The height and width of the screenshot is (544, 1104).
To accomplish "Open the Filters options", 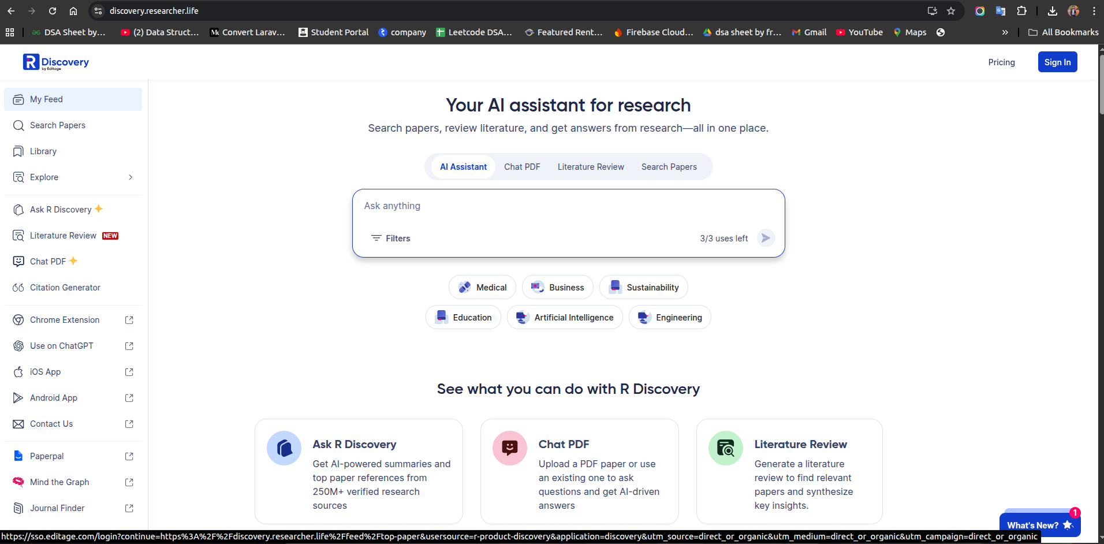I will click(391, 239).
